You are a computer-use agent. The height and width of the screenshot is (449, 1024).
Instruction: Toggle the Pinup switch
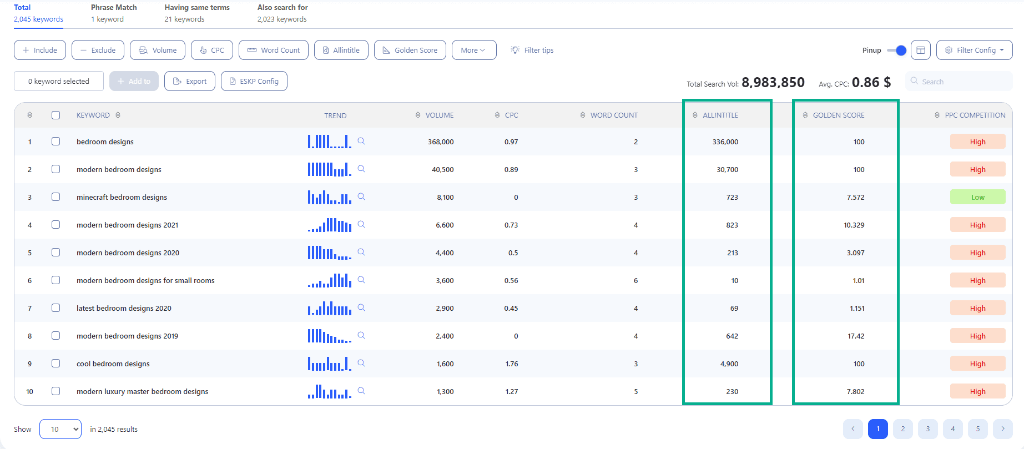[896, 50]
